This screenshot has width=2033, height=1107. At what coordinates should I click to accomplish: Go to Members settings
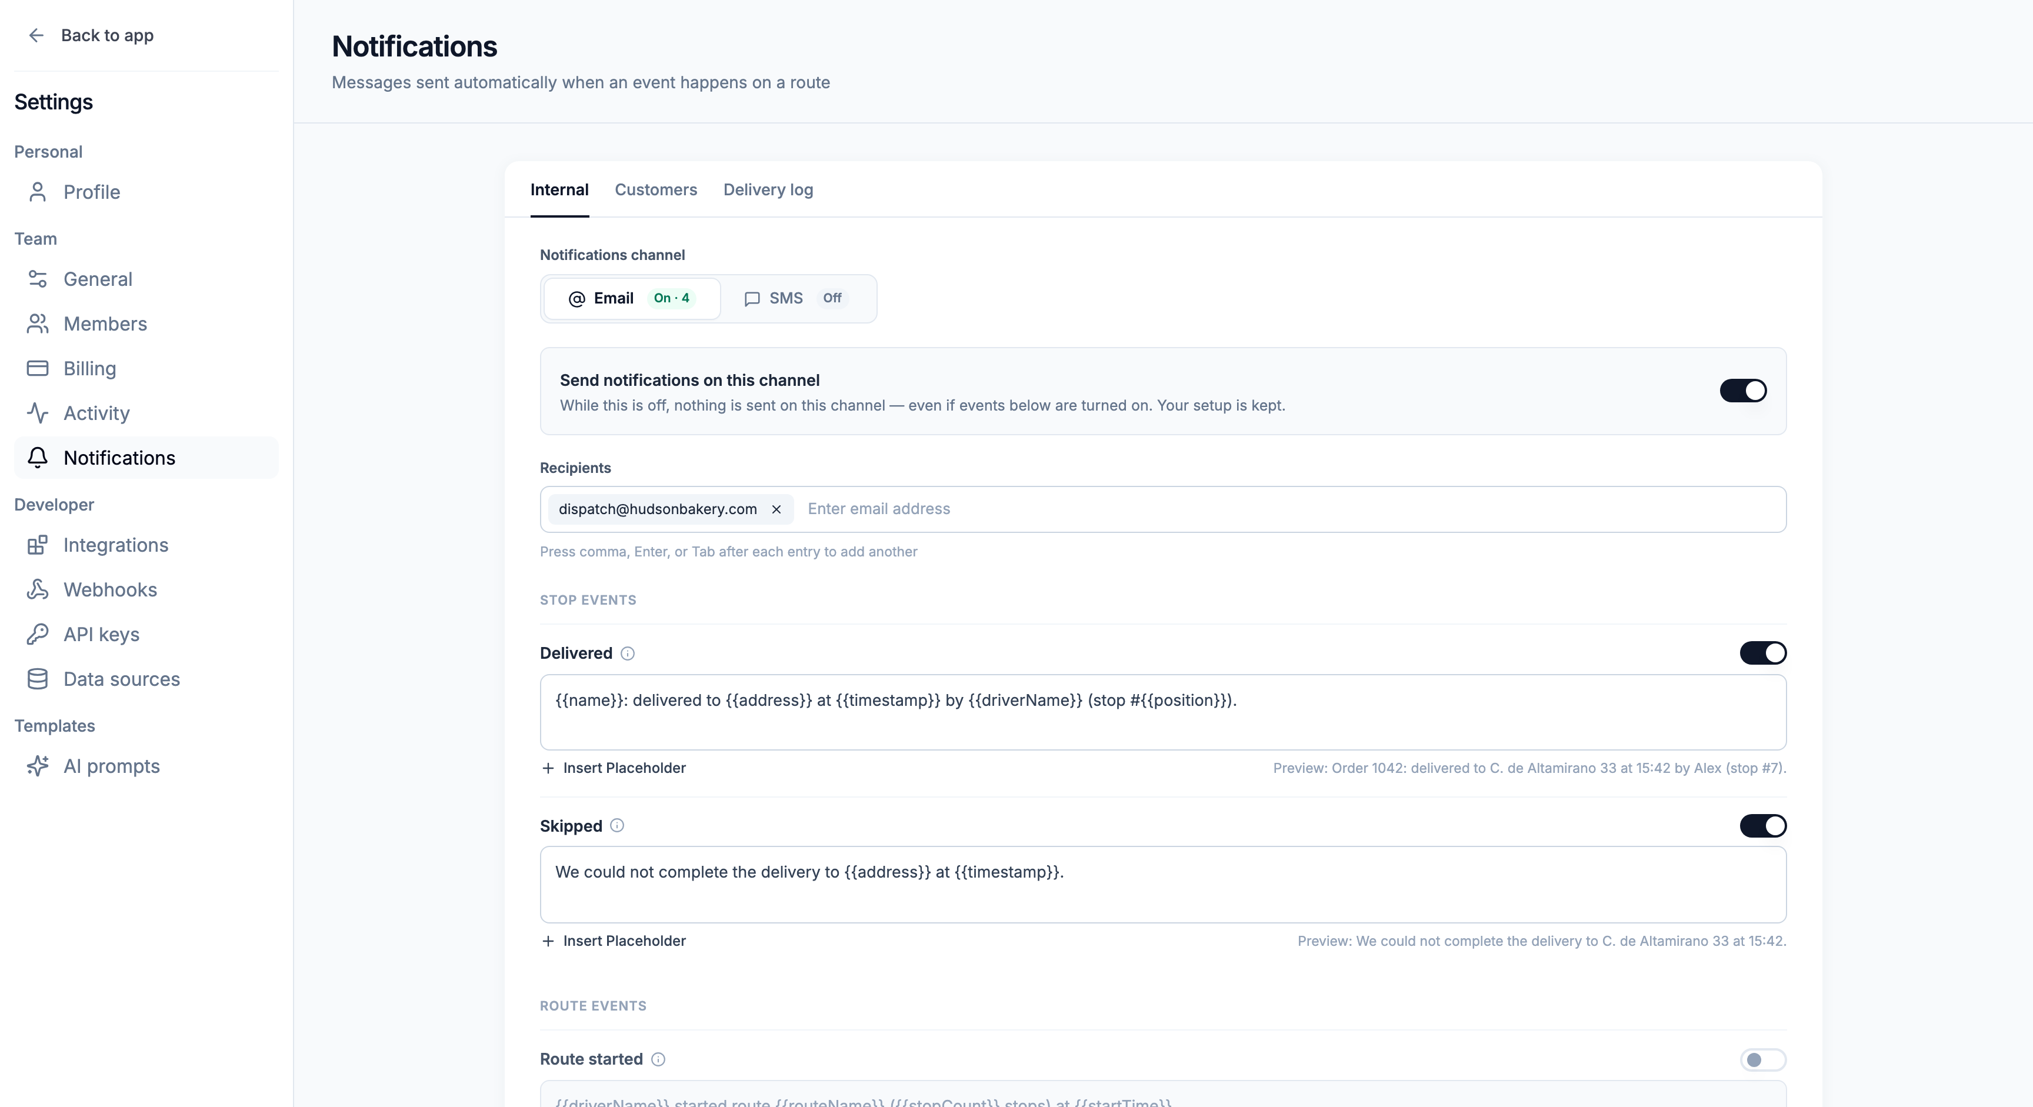click(146, 324)
